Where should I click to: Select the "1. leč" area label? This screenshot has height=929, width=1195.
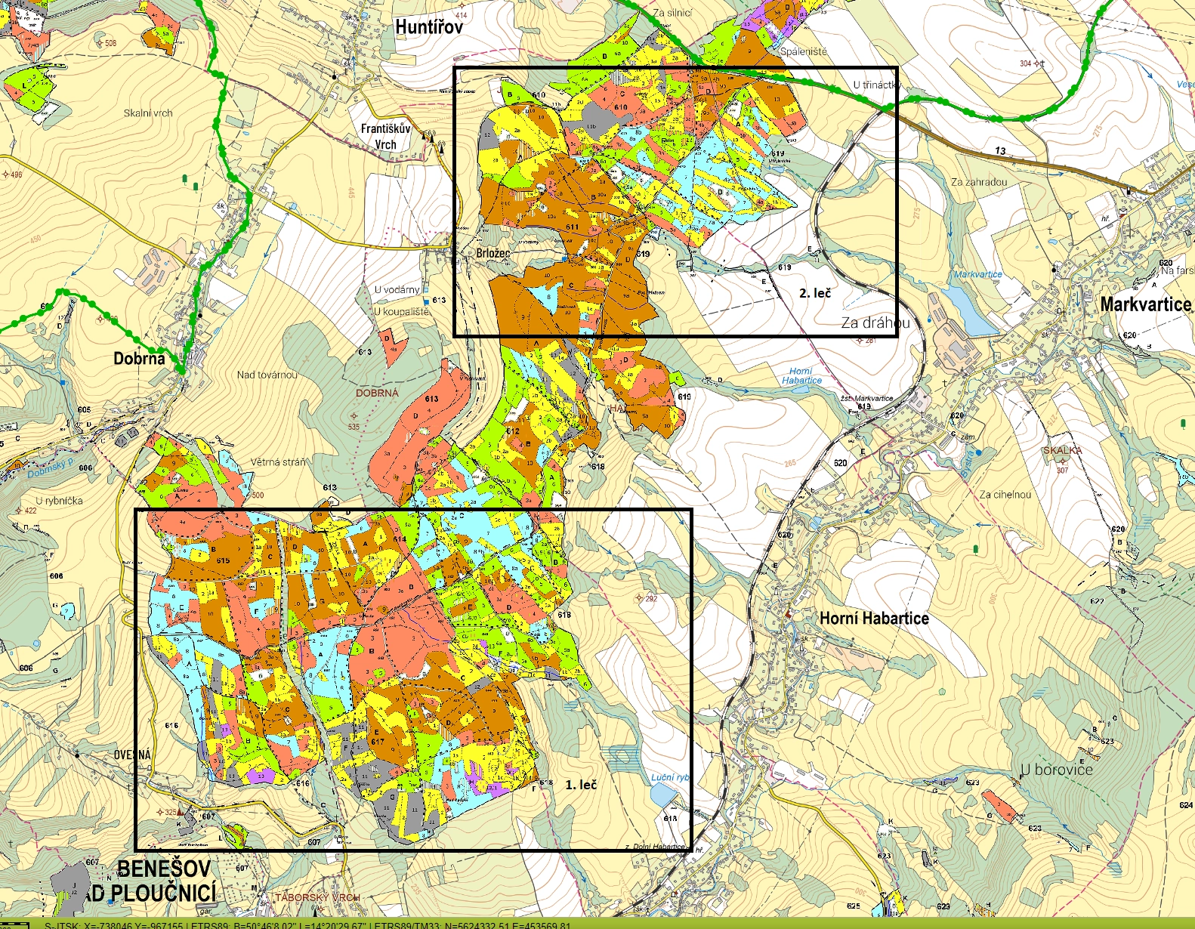point(581,785)
